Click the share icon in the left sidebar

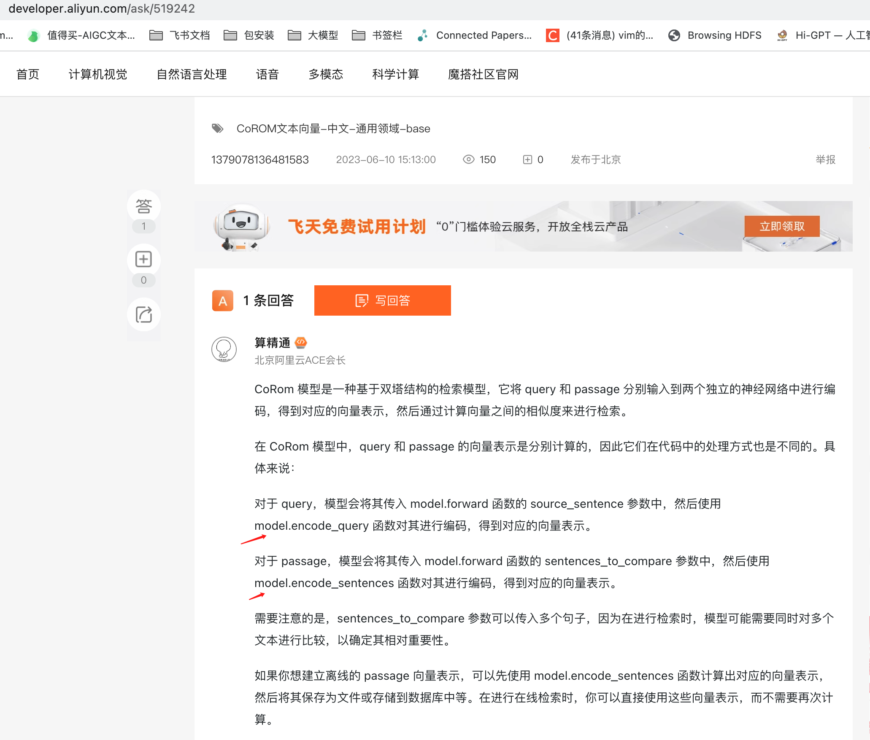pos(143,314)
